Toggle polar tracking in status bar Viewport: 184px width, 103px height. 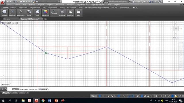119,96
